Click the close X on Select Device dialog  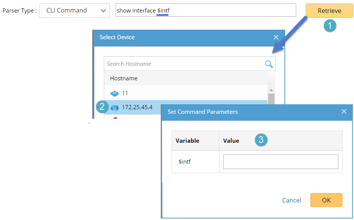[x=276, y=37]
